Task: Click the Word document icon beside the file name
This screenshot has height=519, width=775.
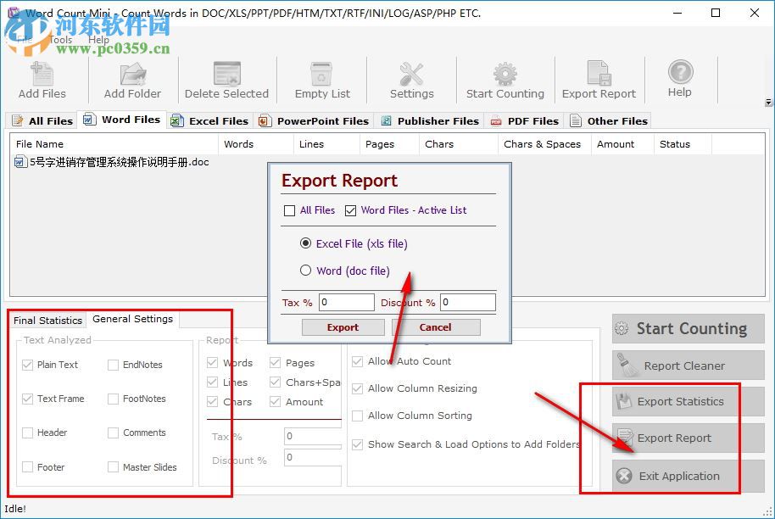Action: click(x=20, y=162)
